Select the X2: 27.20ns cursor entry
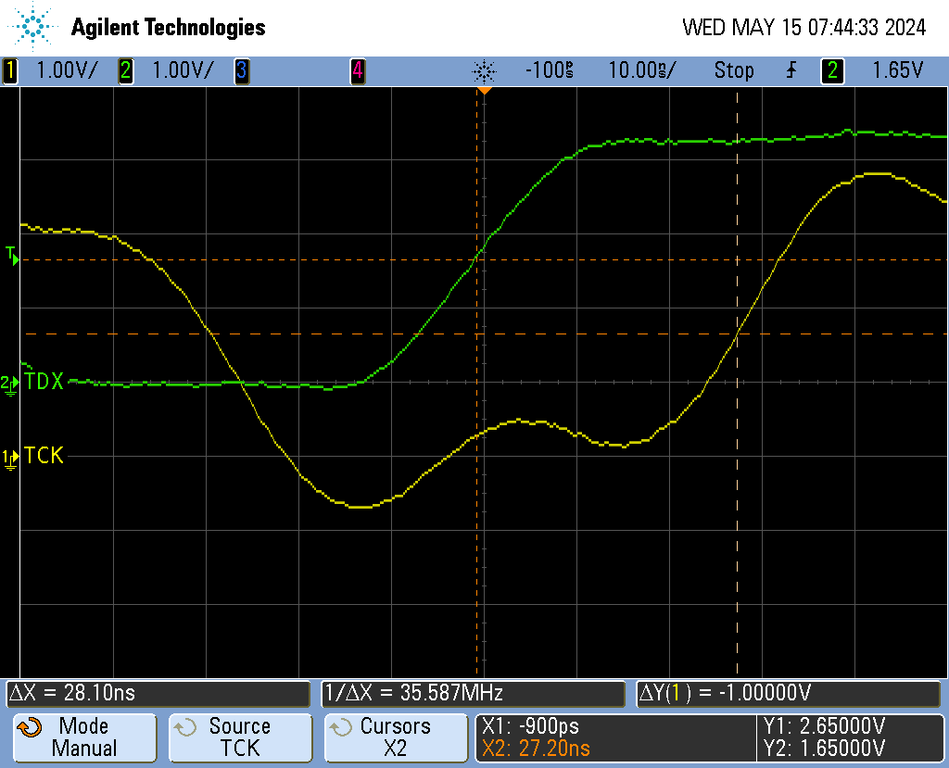This screenshot has width=949, height=768. (x=536, y=749)
